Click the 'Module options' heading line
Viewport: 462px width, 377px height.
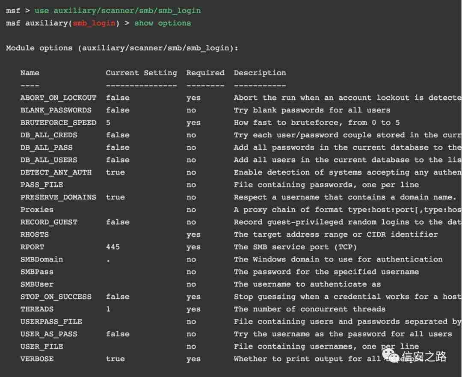122,48
